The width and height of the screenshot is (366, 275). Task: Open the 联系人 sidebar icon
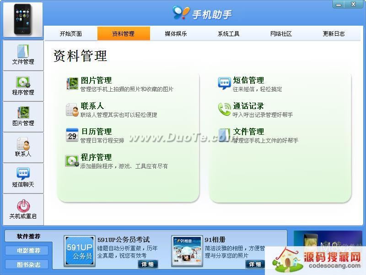[x=23, y=147]
